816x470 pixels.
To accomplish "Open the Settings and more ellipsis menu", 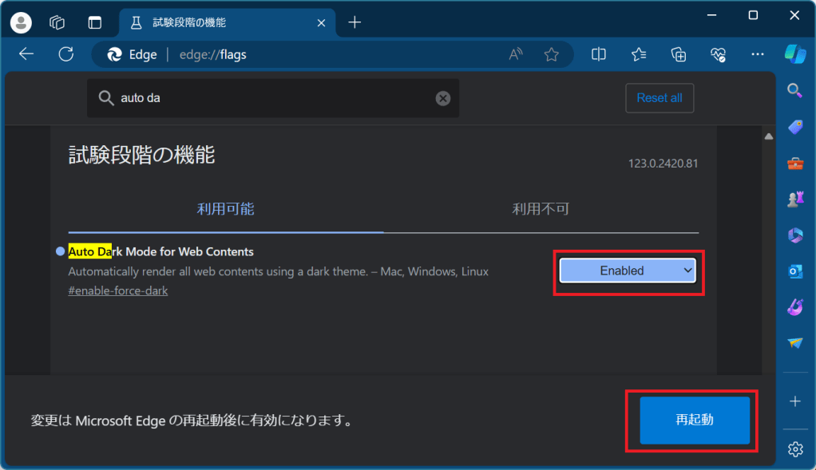I will click(758, 54).
